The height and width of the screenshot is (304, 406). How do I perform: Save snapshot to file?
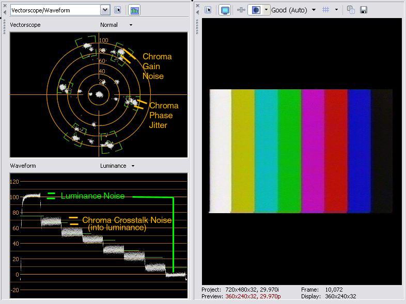click(x=364, y=10)
